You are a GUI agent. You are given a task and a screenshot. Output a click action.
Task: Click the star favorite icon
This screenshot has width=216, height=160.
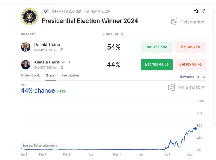pyautogui.click(x=196, y=11)
